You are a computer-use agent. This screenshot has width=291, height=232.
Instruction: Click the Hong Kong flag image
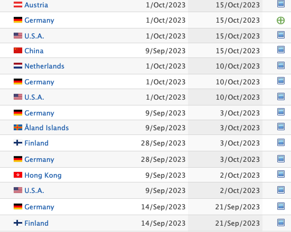[18, 175]
